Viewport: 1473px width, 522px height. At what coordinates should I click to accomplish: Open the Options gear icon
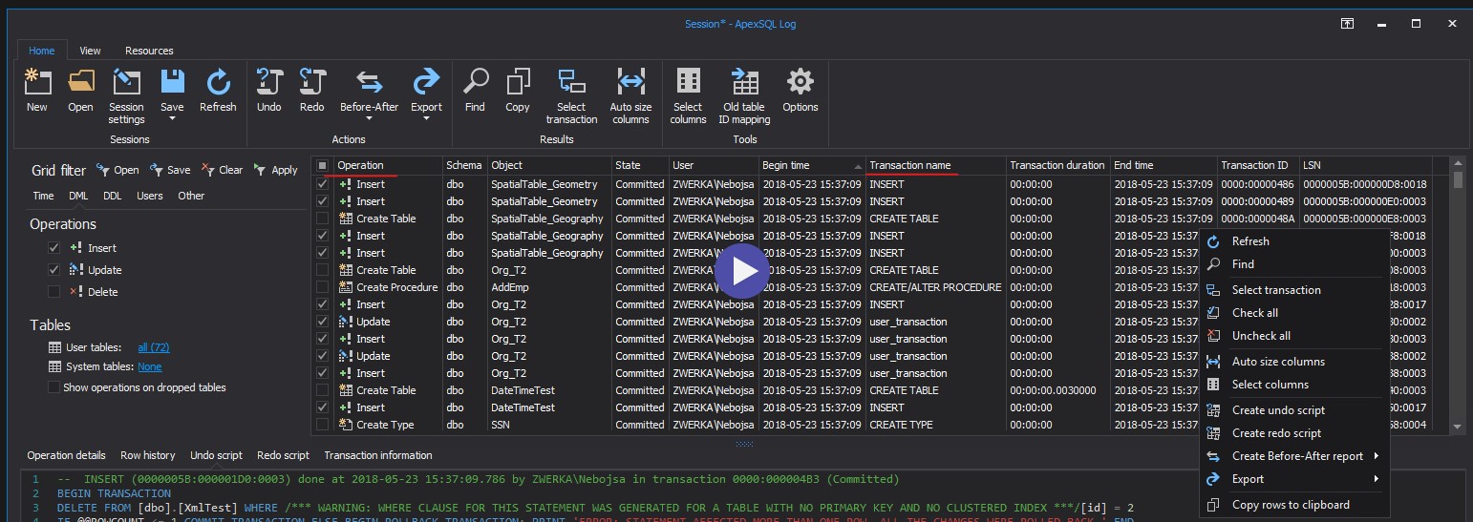pos(800,83)
